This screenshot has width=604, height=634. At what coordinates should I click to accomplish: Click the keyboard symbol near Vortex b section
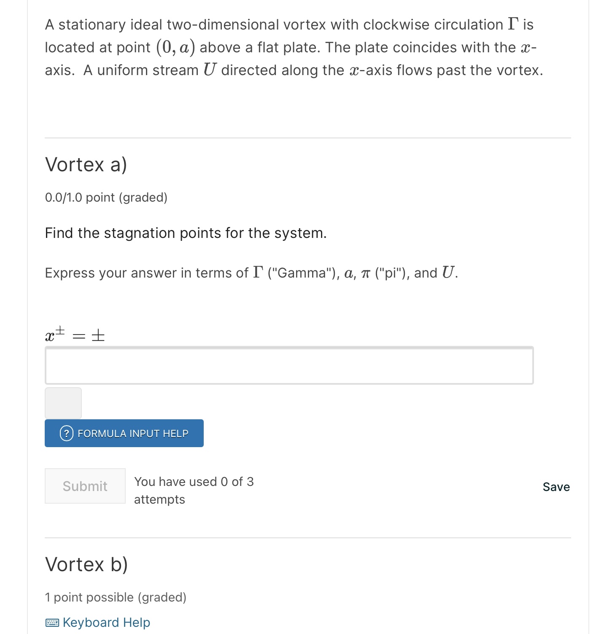53,623
